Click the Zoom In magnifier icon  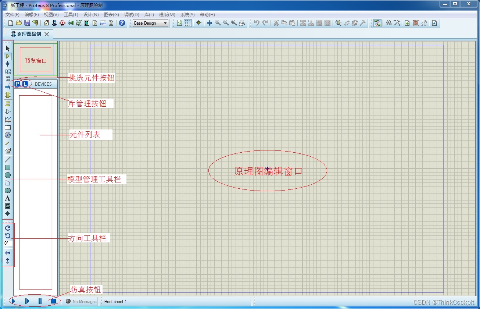tap(218, 23)
